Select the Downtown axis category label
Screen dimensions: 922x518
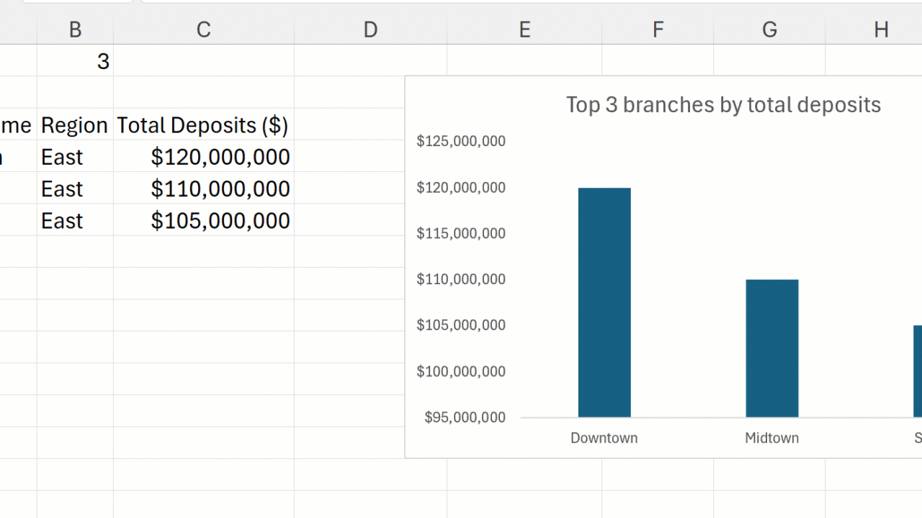[x=604, y=438]
